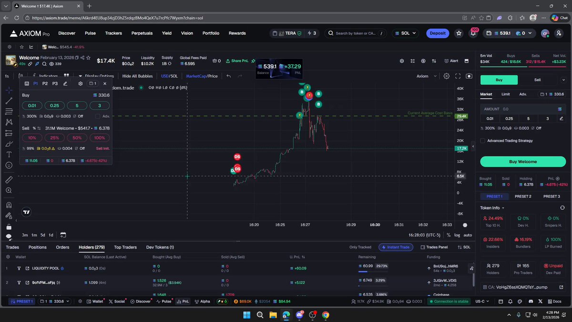Tick the Adv. checkbox in floating panel
Screen dimensions: 572x322
(98, 116)
